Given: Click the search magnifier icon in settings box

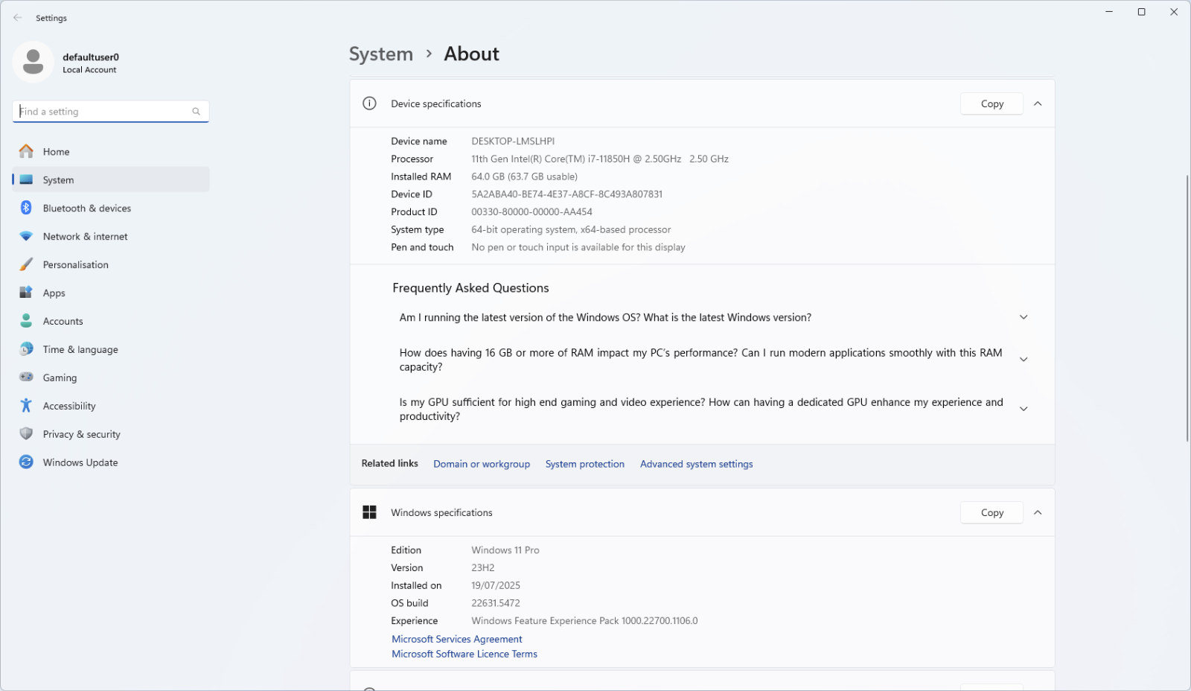Looking at the screenshot, I should pos(197,112).
